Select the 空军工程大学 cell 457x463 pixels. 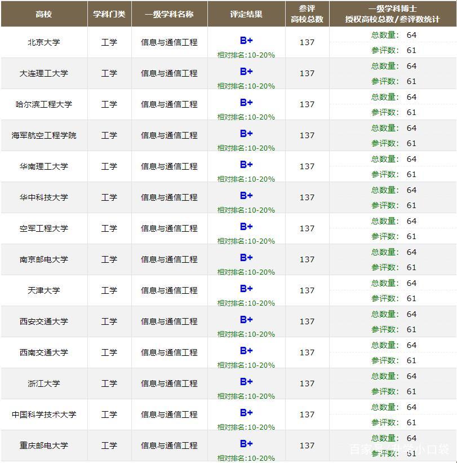click(43, 228)
